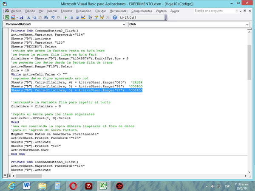The width and height of the screenshot is (255, 191).
Task: Open the VBA help question mark icon
Action: pos(114,17)
